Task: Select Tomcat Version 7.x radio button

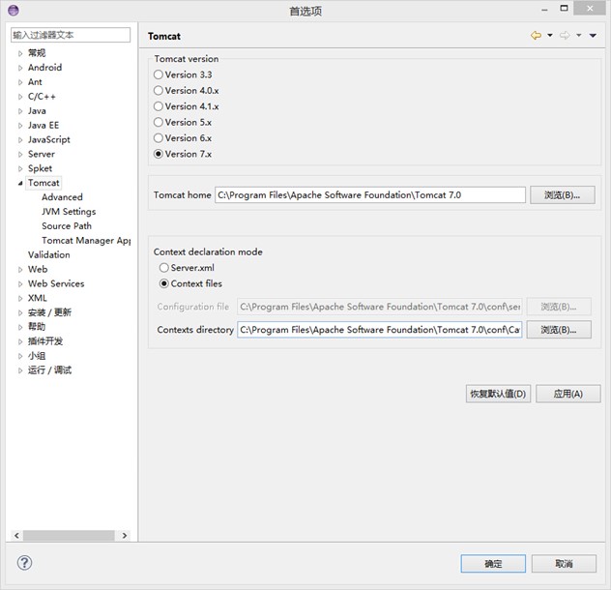Action: [159, 154]
